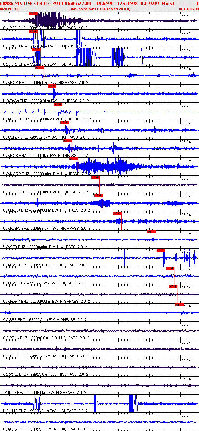
Task: Click the UO JRO EHZ station label
Action: tap(14, 46)
